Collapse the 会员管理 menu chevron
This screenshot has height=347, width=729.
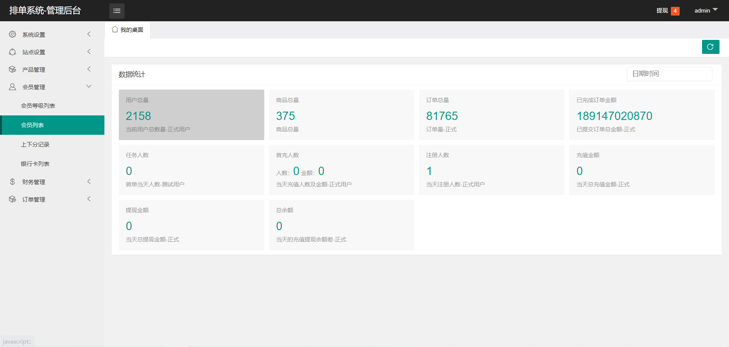89,87
